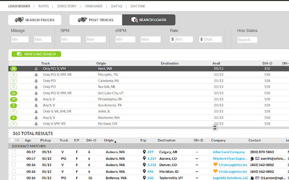Click the truck icon on the Post Trucks tab
Screen dimensions: 289x180
[82, 20]
